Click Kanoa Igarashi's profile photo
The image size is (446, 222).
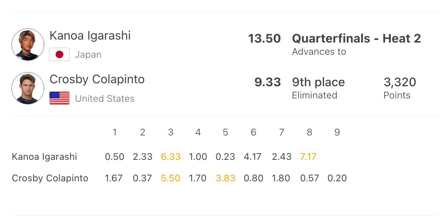click(x=28, y=44)
